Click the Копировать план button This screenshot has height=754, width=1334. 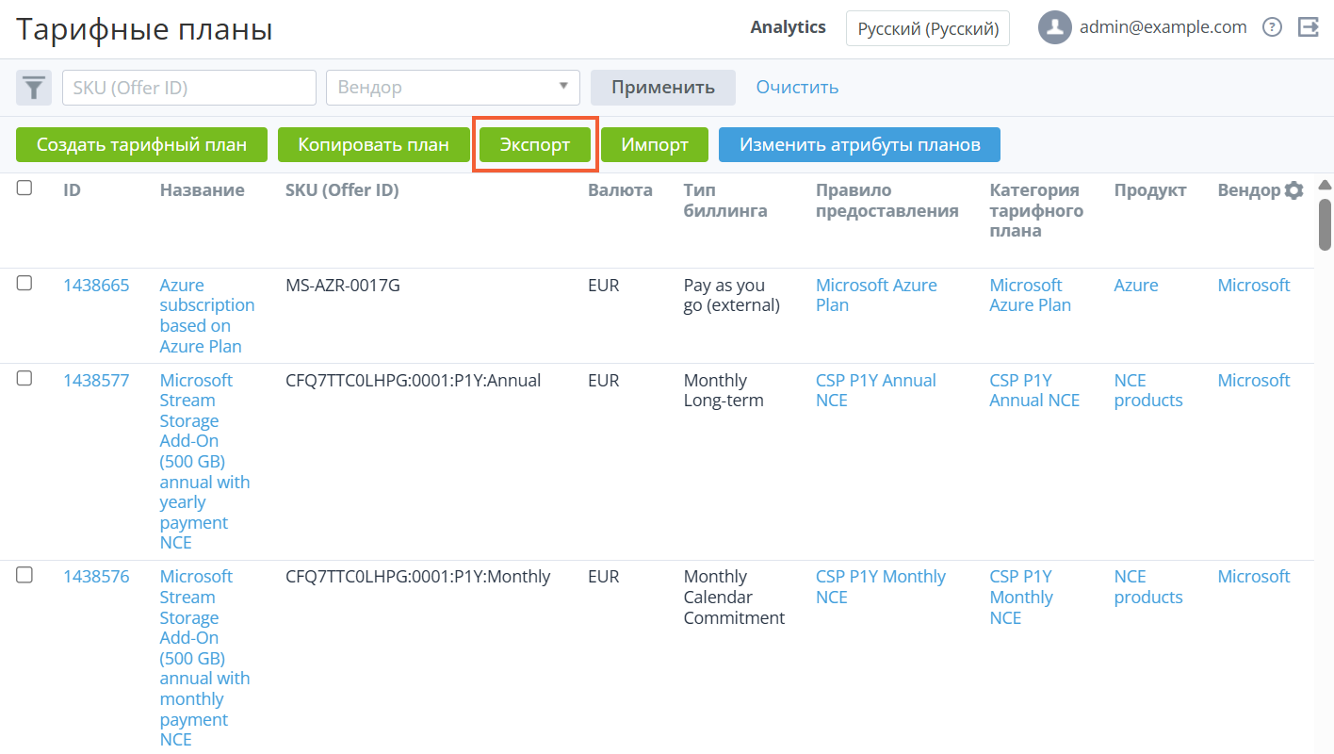click(x=373, y=145)
